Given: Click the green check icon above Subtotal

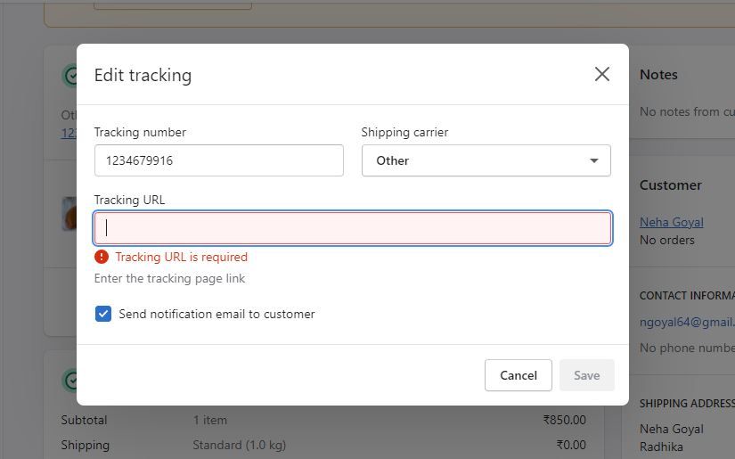Looking at the screenshot, I should 69,381.
